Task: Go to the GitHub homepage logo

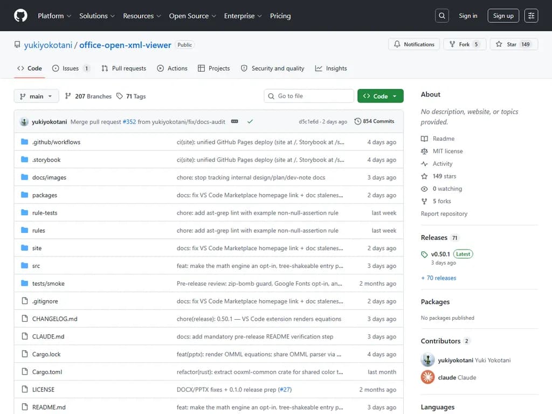Action: (20, 16)
